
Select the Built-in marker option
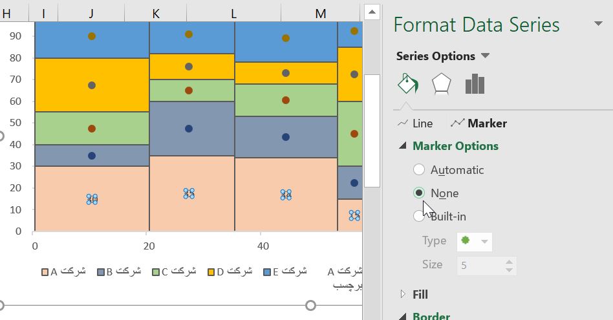click(x=419, y=216)
